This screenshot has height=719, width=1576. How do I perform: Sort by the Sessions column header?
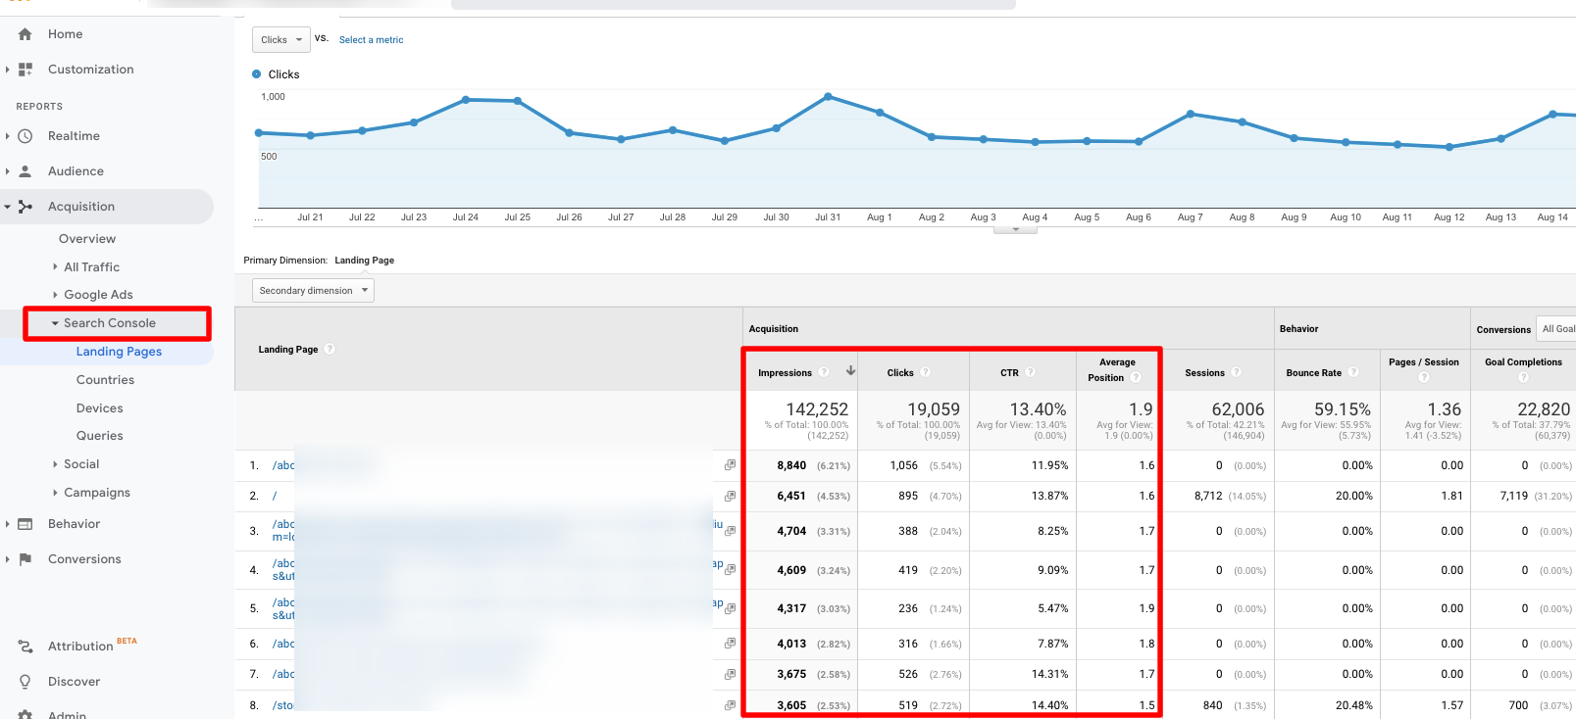point(1204,373)
